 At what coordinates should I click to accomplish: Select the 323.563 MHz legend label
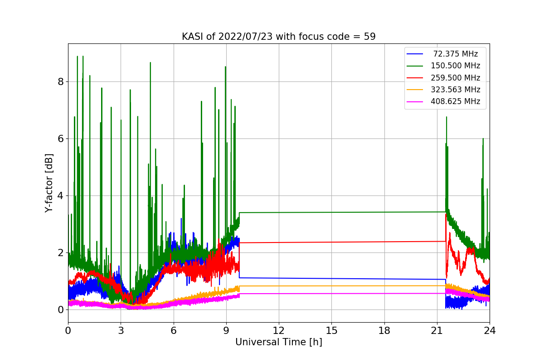pos(456,90)
